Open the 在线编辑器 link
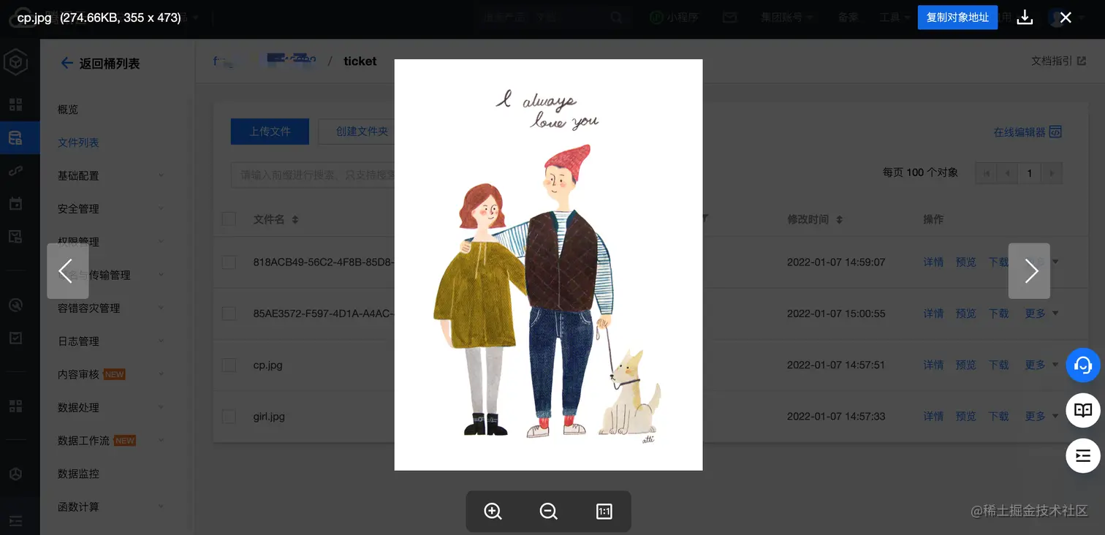This screenshot has width=1105, height=535. coord(1028,132)
